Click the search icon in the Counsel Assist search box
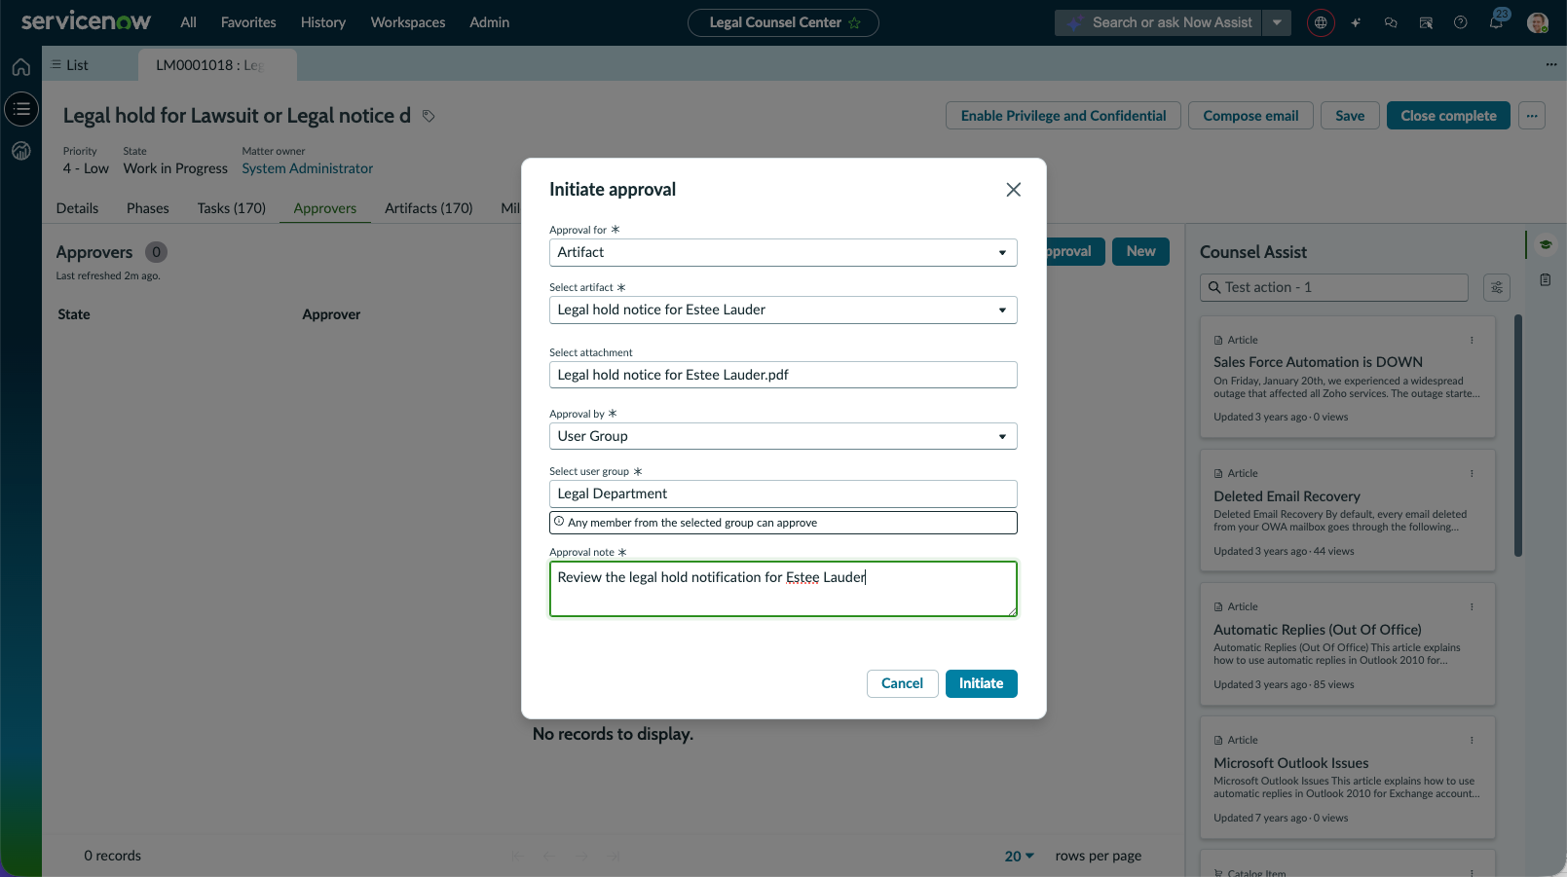The width and height of the screenshot is (1567, 877). (1214, 287)
